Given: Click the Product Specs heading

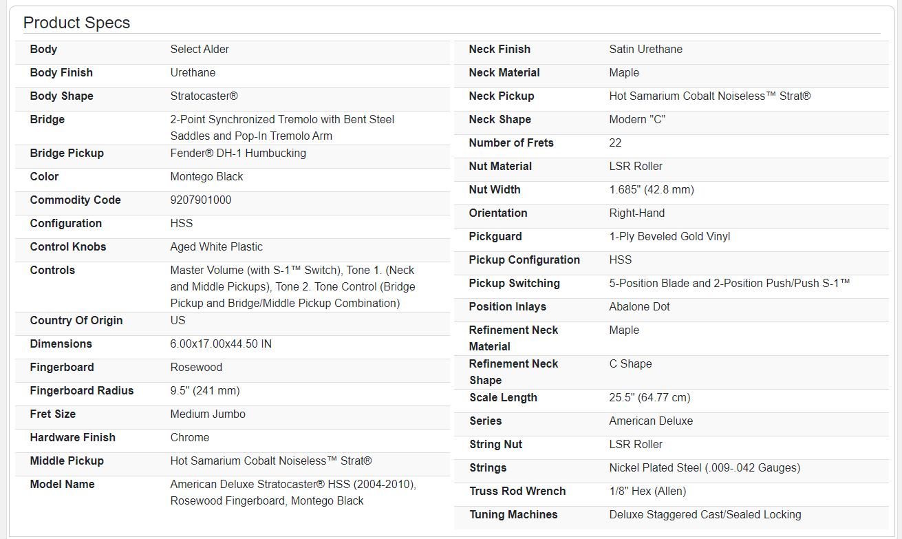Looking at the screenshot, I should tap(76, 23).
